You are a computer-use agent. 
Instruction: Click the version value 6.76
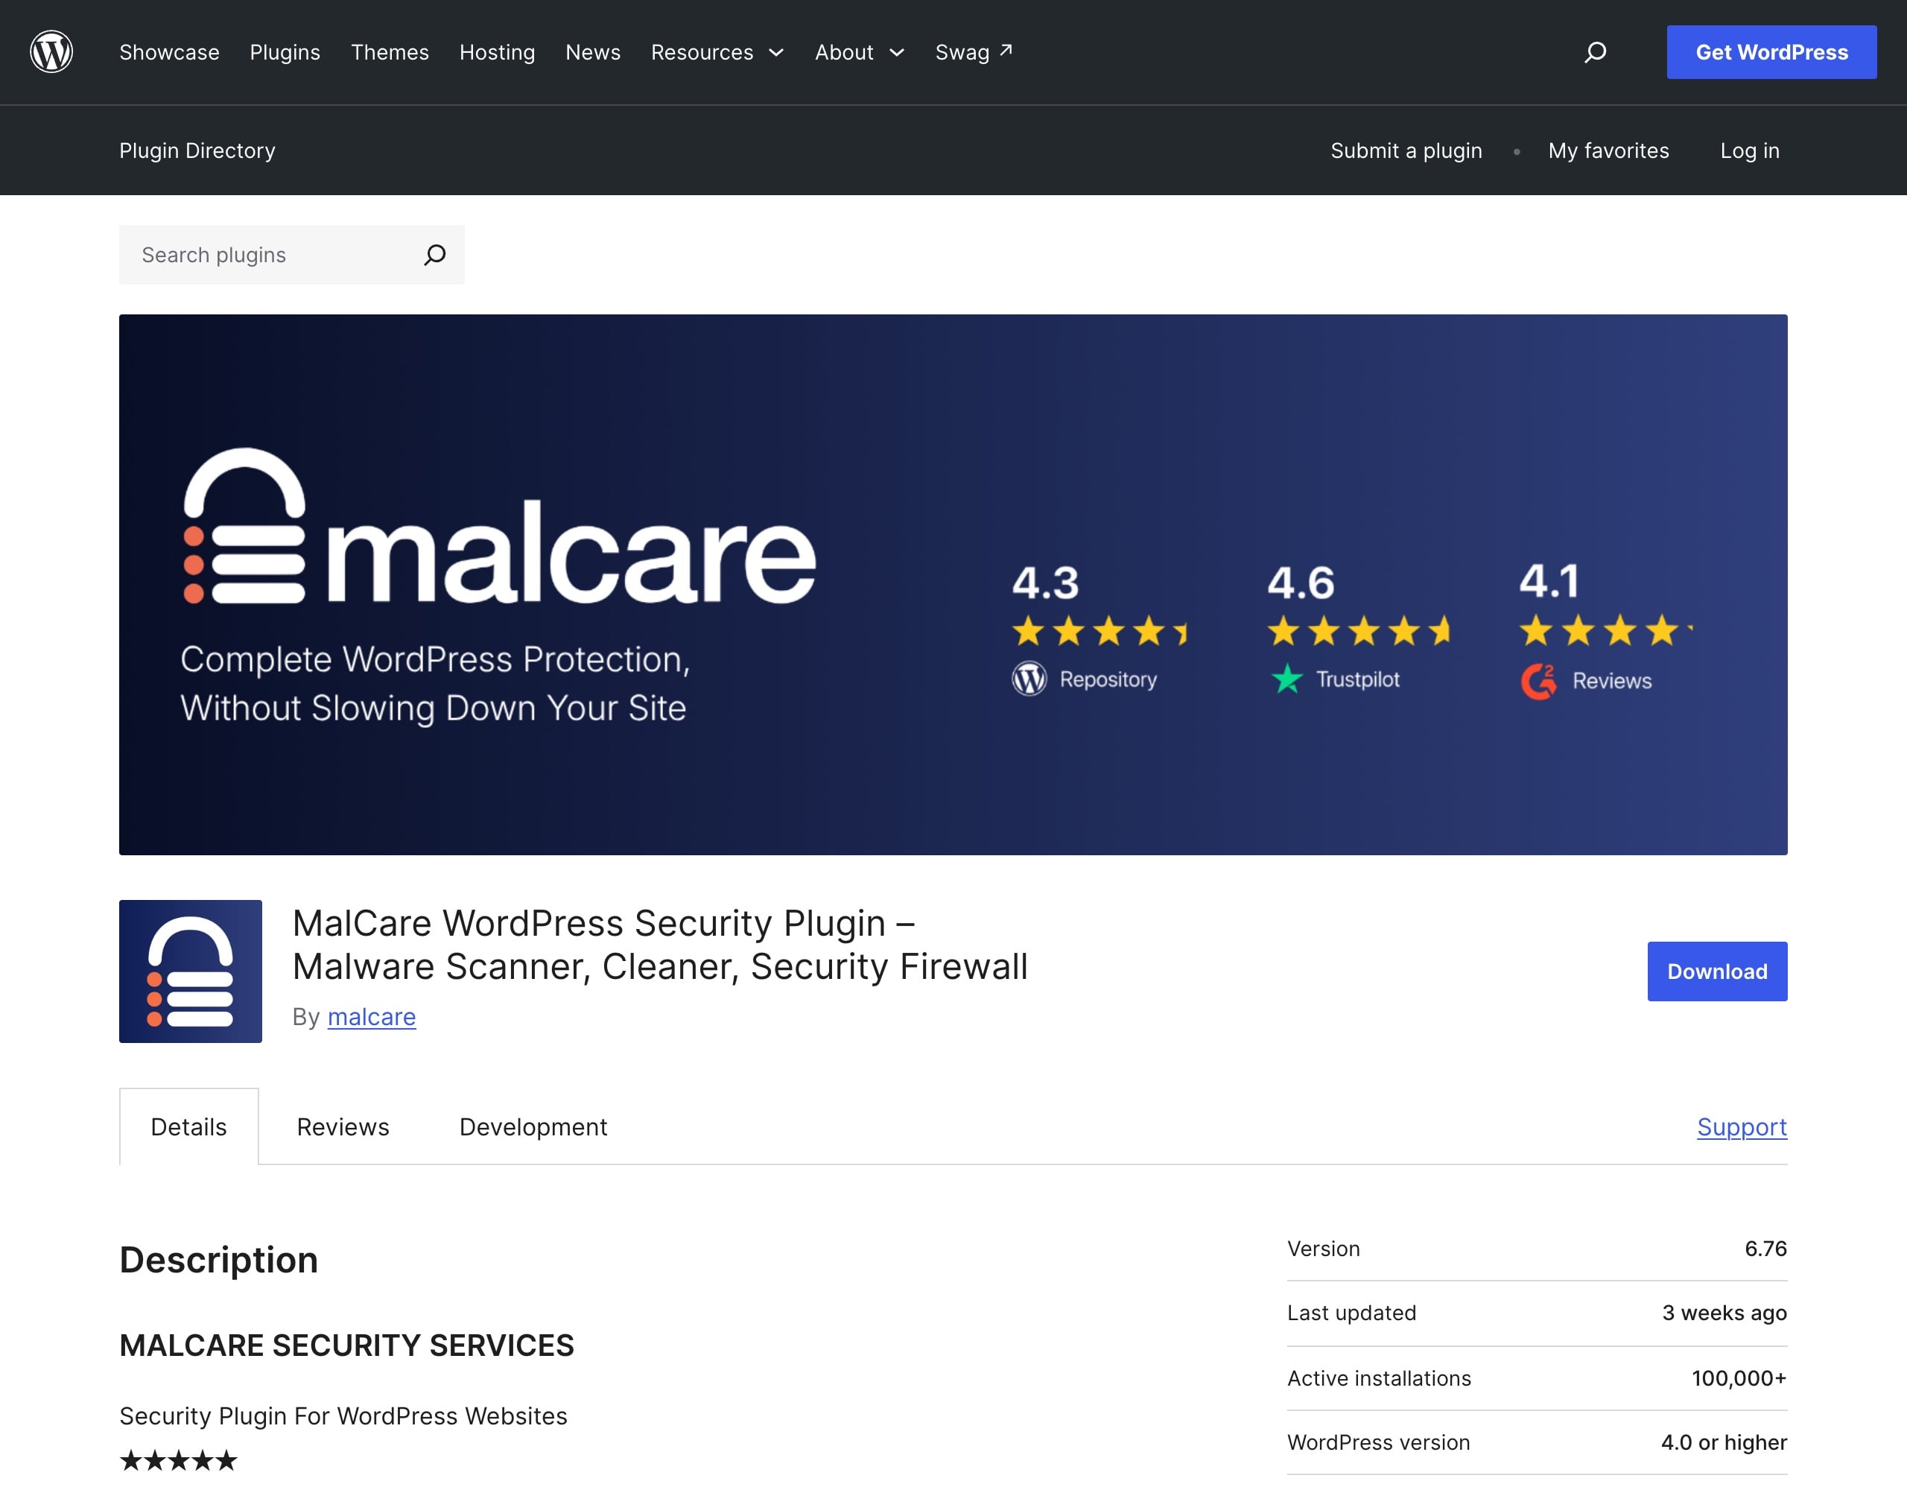click(x=1765, y=1249)
